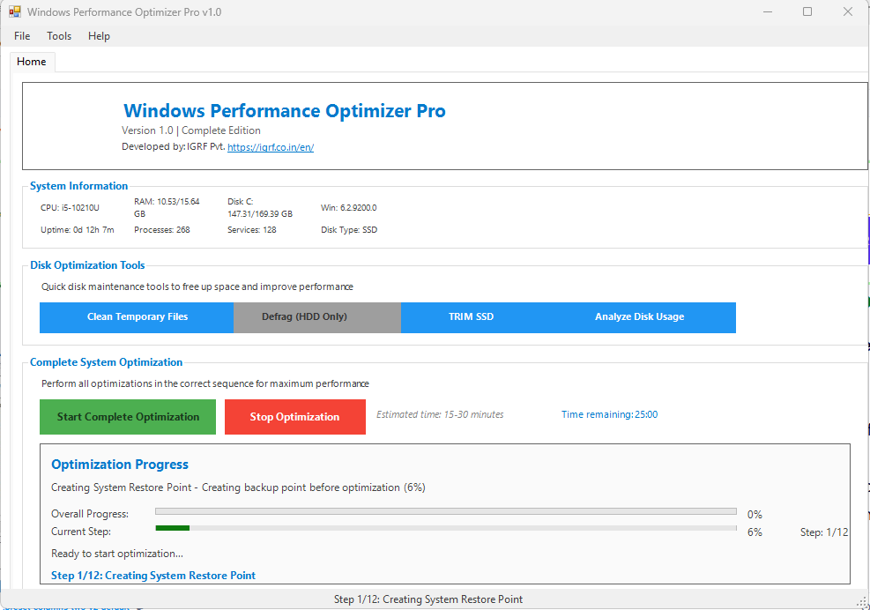The width and height of the screenshot is (870, 610).
Task: Maximize the Optimizer Pro window
Action: (807, 12)
